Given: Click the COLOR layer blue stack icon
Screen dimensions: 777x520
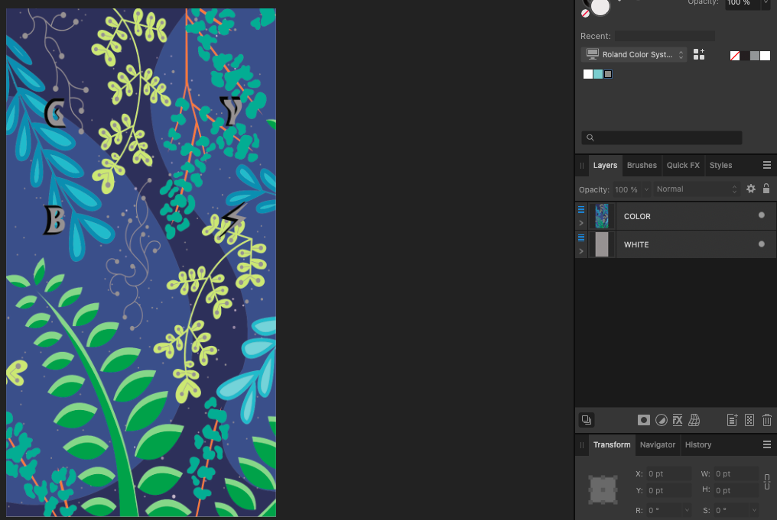Looking at the screenshot, I should coord(581,210).
